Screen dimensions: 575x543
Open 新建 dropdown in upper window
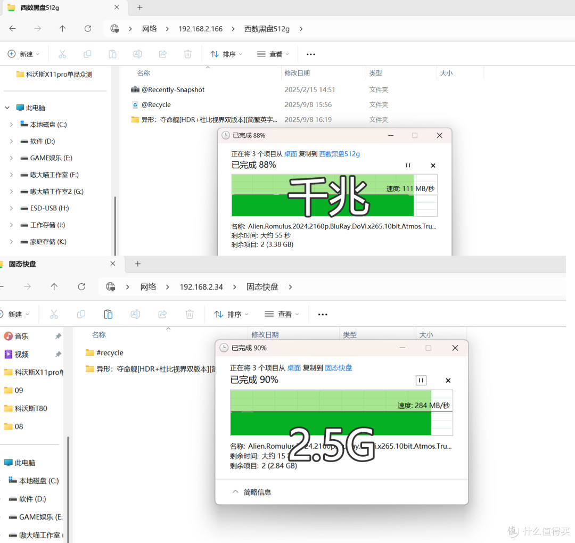coord(23,54)
